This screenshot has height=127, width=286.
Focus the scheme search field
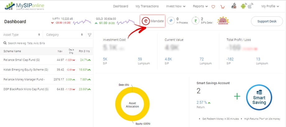(47, 43)
